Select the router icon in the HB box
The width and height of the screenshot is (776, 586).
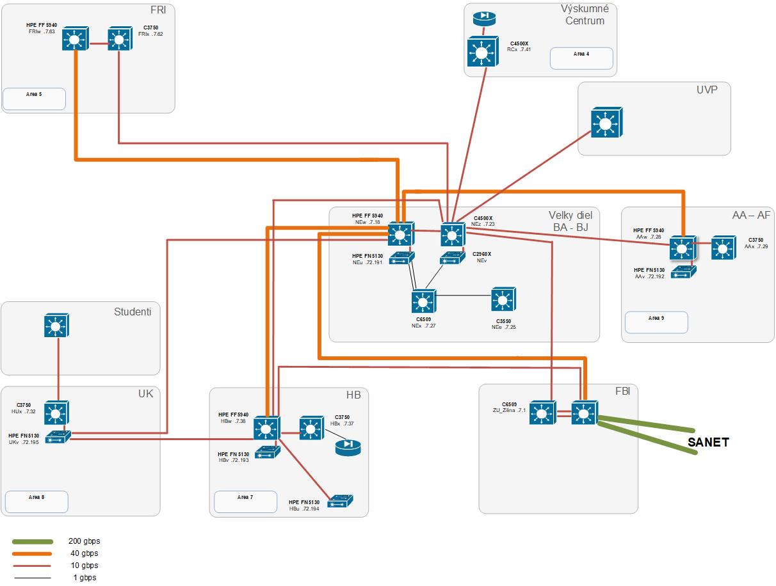(x=348, y=447)
